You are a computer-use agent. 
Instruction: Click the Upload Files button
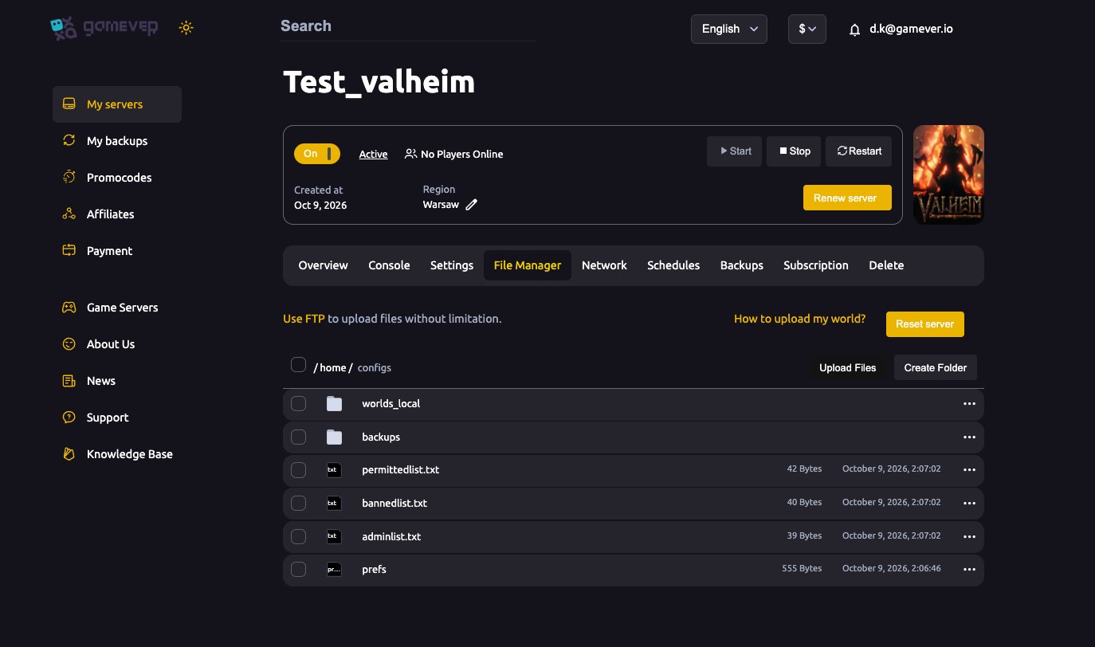tap(848, 368)
